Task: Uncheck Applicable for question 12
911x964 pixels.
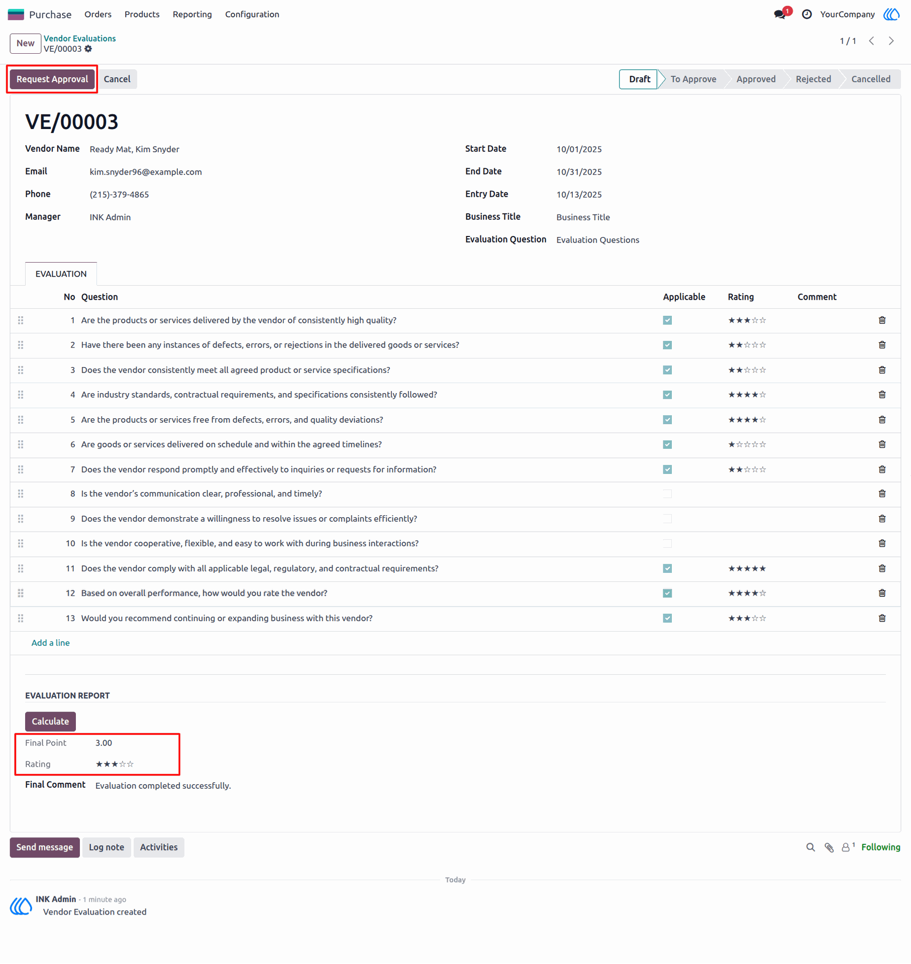Action: click(667, 593)
